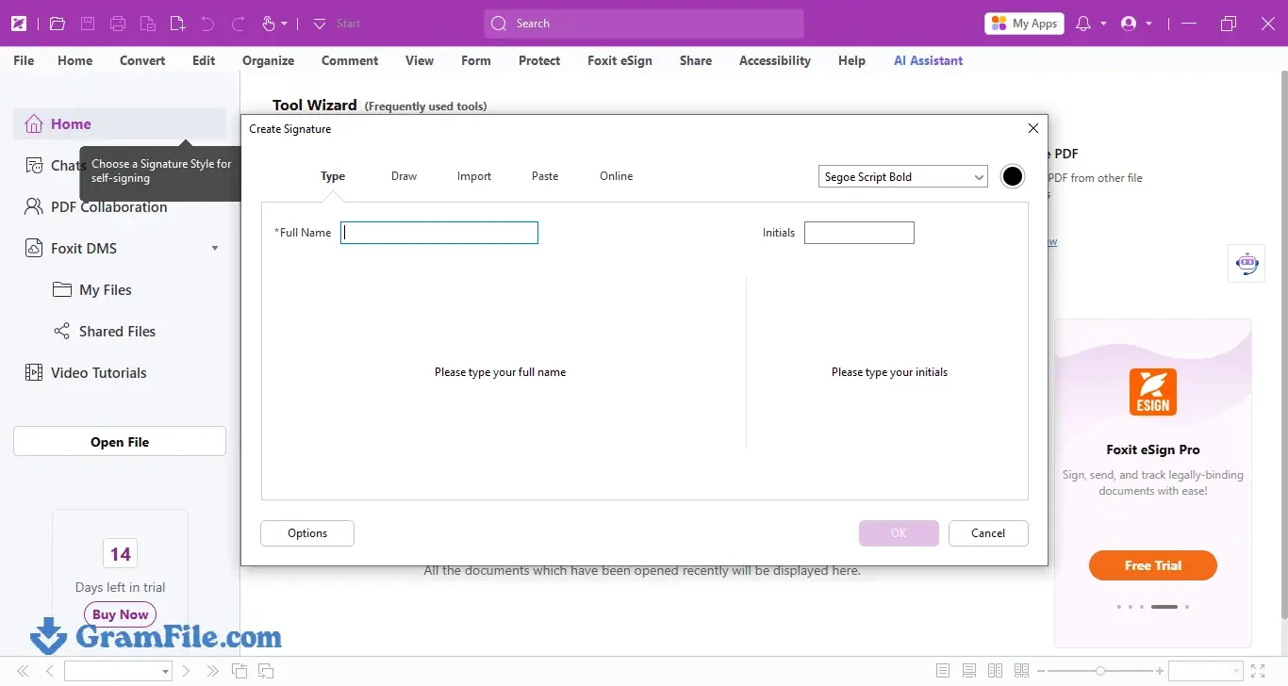The width and height of the screenshot is (1288, 686).
Task: Open My Files in the sidebar
Action: tap(92, 290)
